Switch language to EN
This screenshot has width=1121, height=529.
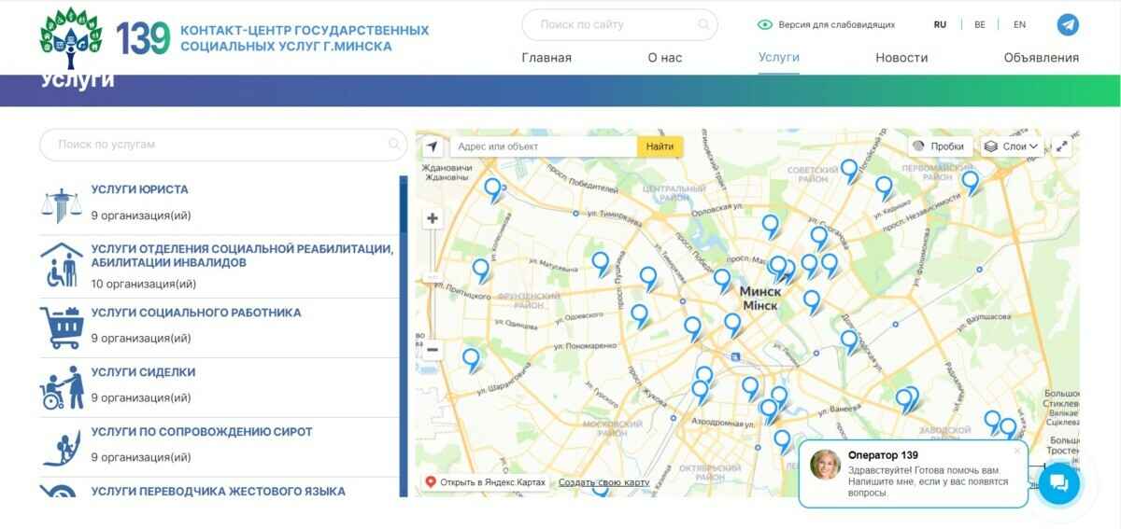(x=1019, y=25)
